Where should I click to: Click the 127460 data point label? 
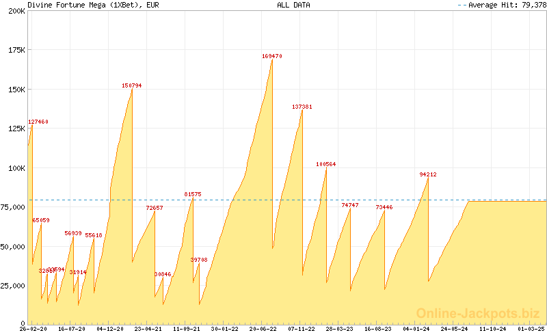38,122
